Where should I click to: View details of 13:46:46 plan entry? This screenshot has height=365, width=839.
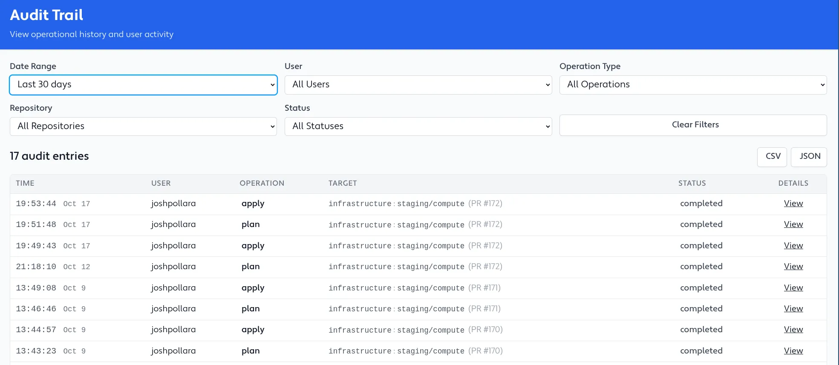[x=793, y=309]
